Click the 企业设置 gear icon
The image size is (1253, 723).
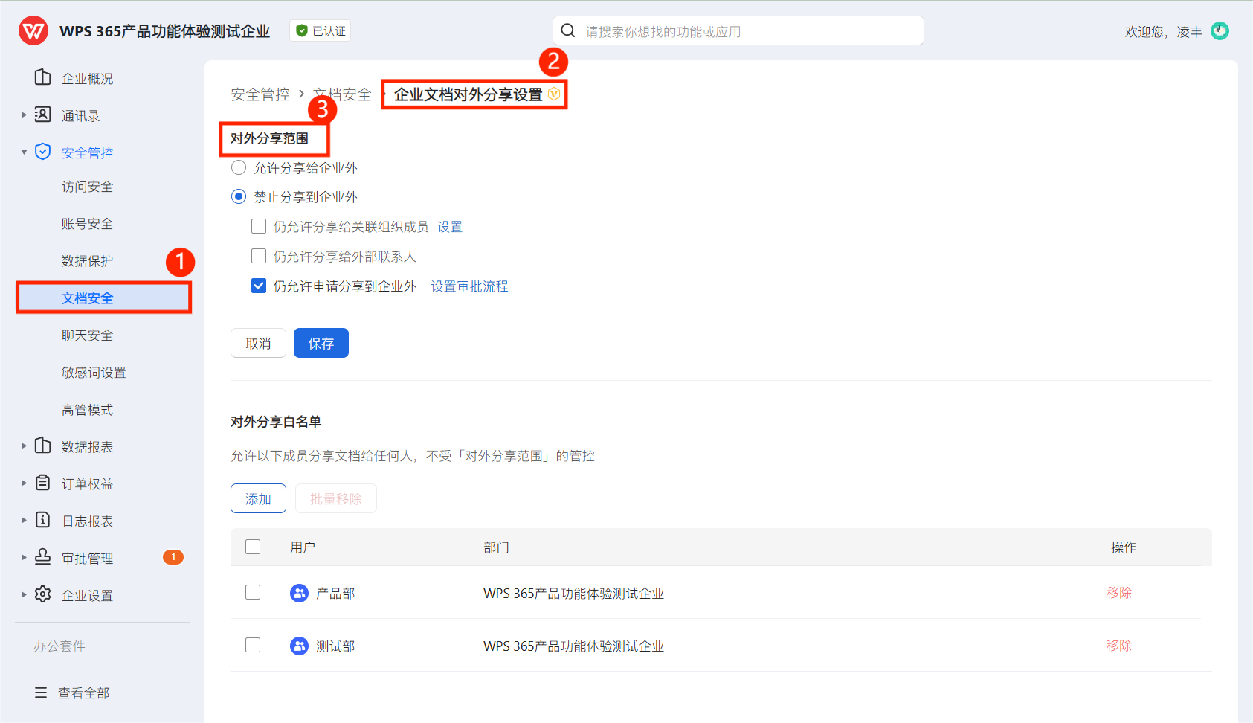[x=43, y=594]
